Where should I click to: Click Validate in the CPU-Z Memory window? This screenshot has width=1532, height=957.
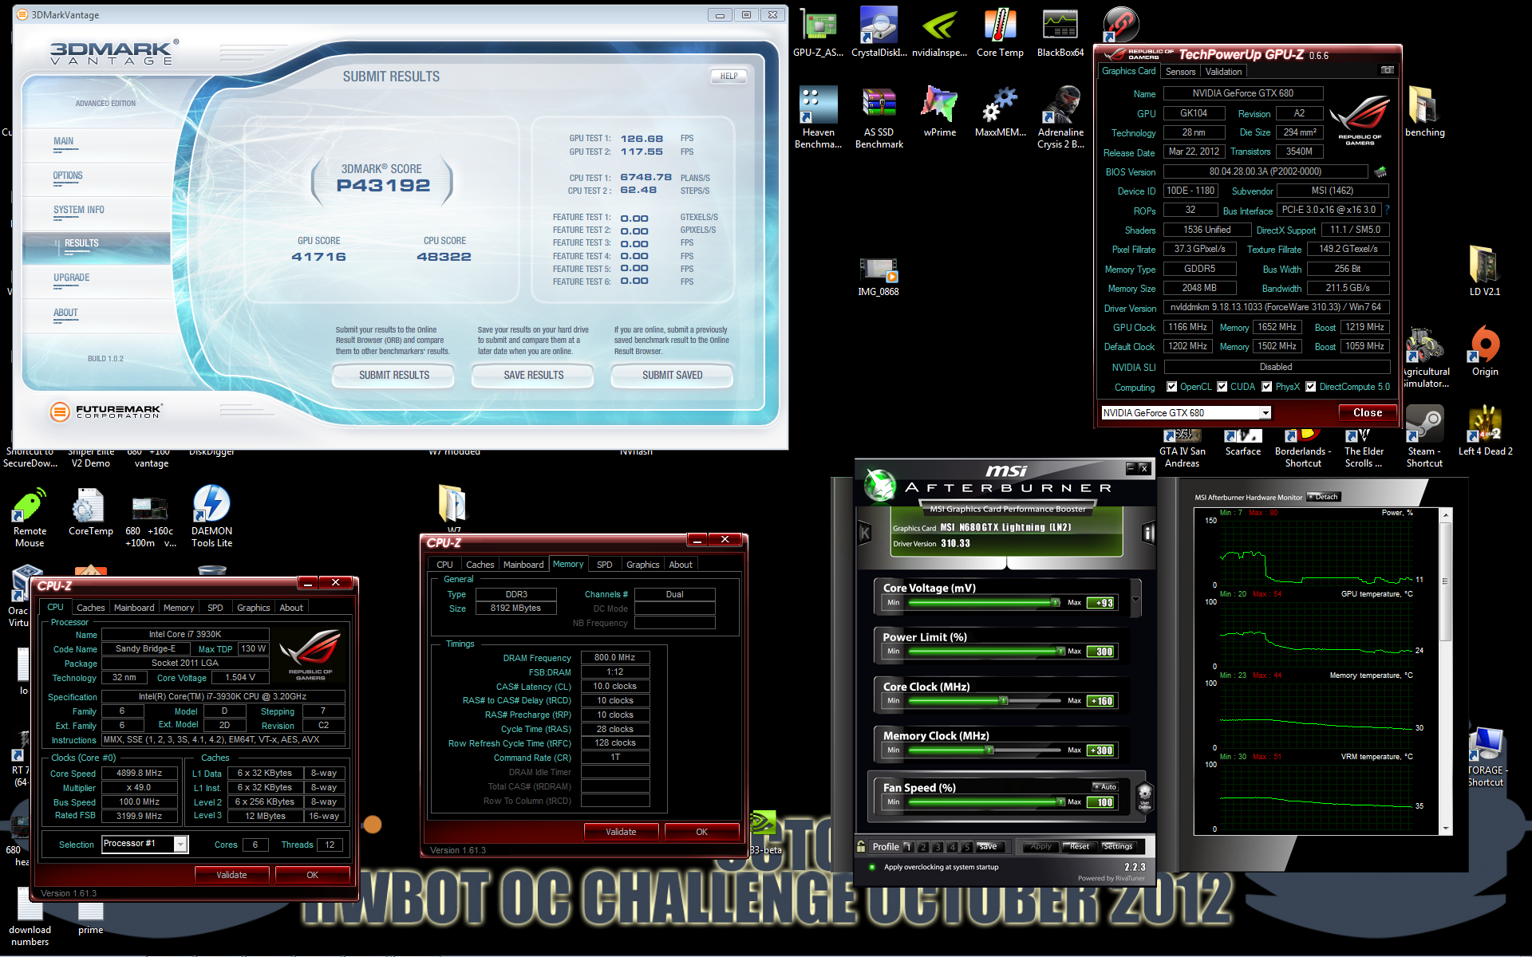pyautogui.click(x=621, y=832)
